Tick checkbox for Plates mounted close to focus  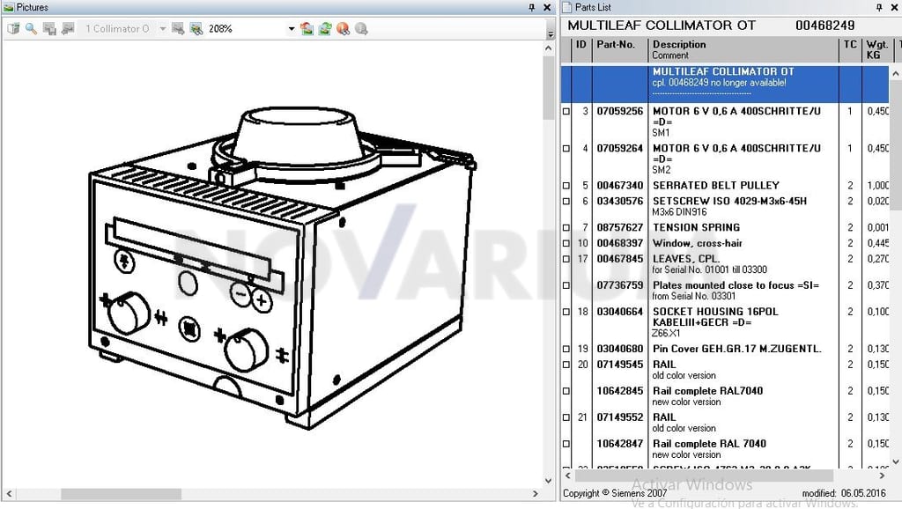pyautogui.click(x=566, y=285)
